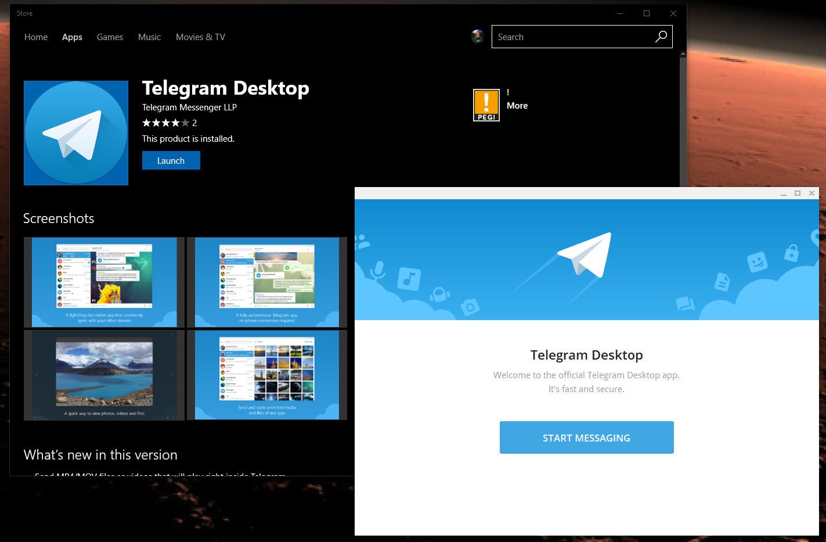Open the fully autonomous app screenshot
The height and width of the screenshot is (542, 826).
click(x=267, y=282)
